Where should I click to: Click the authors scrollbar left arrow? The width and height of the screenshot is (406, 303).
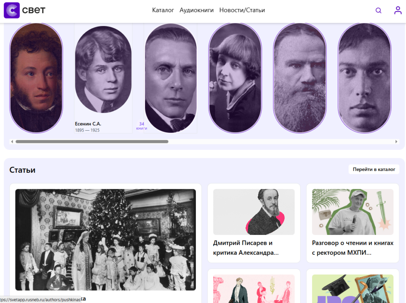point(12,141)
